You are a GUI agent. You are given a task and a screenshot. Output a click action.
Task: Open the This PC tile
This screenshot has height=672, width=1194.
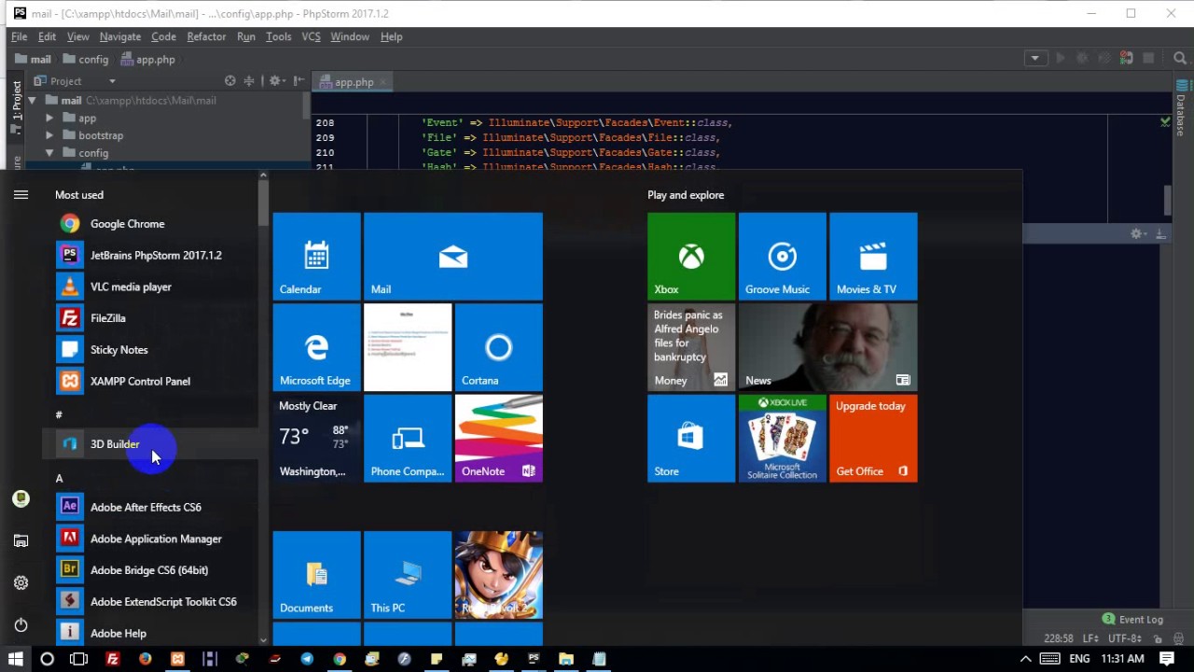[407, 575]
